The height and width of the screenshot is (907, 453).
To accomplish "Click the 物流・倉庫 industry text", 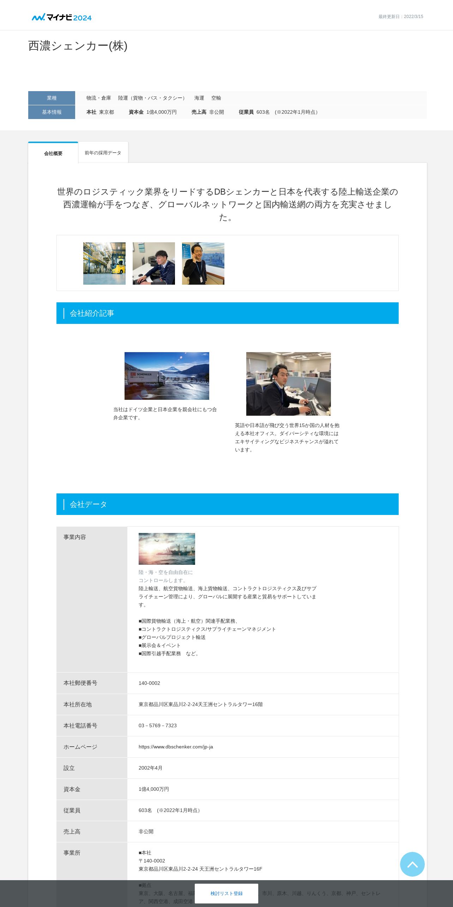I will tap(99, 98).
